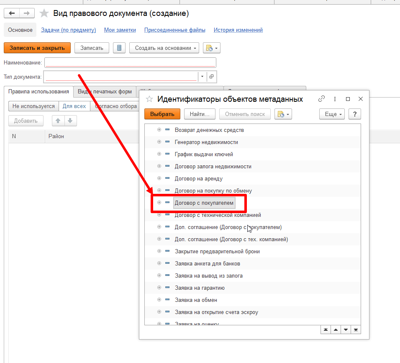Open the Создать на основании dropdown
This screenshot has height=363, width=400.
click(x=164, y=48)
